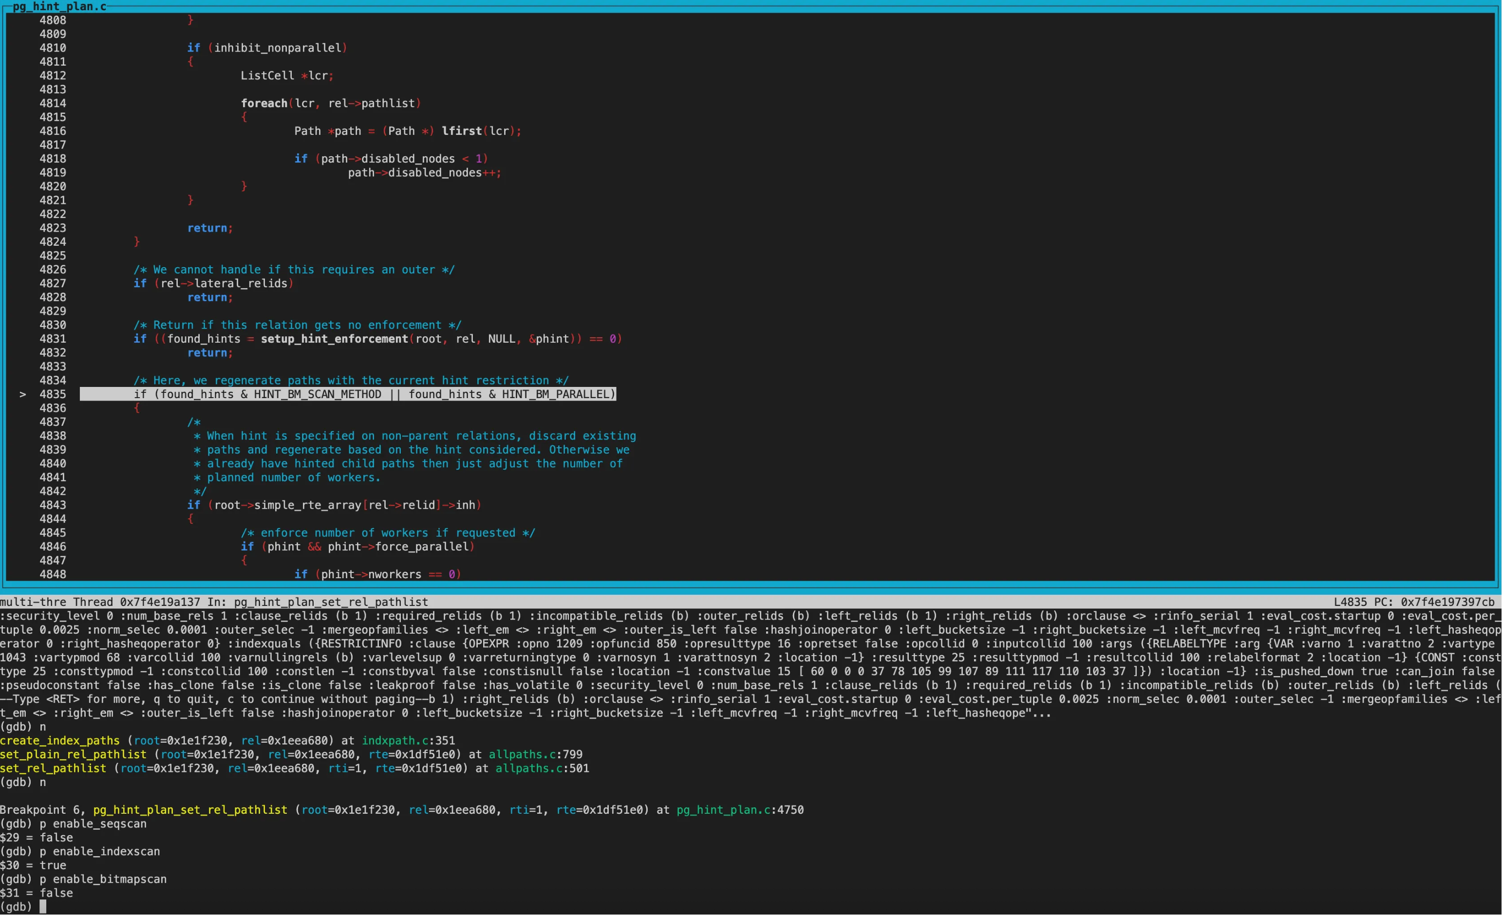This screenshot has width=1502, height=915.
Task: Click the gdb prompt input cursor
Action: point(43,906)
